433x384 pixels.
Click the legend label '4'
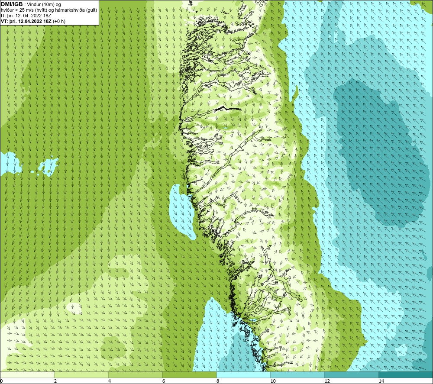110,381
